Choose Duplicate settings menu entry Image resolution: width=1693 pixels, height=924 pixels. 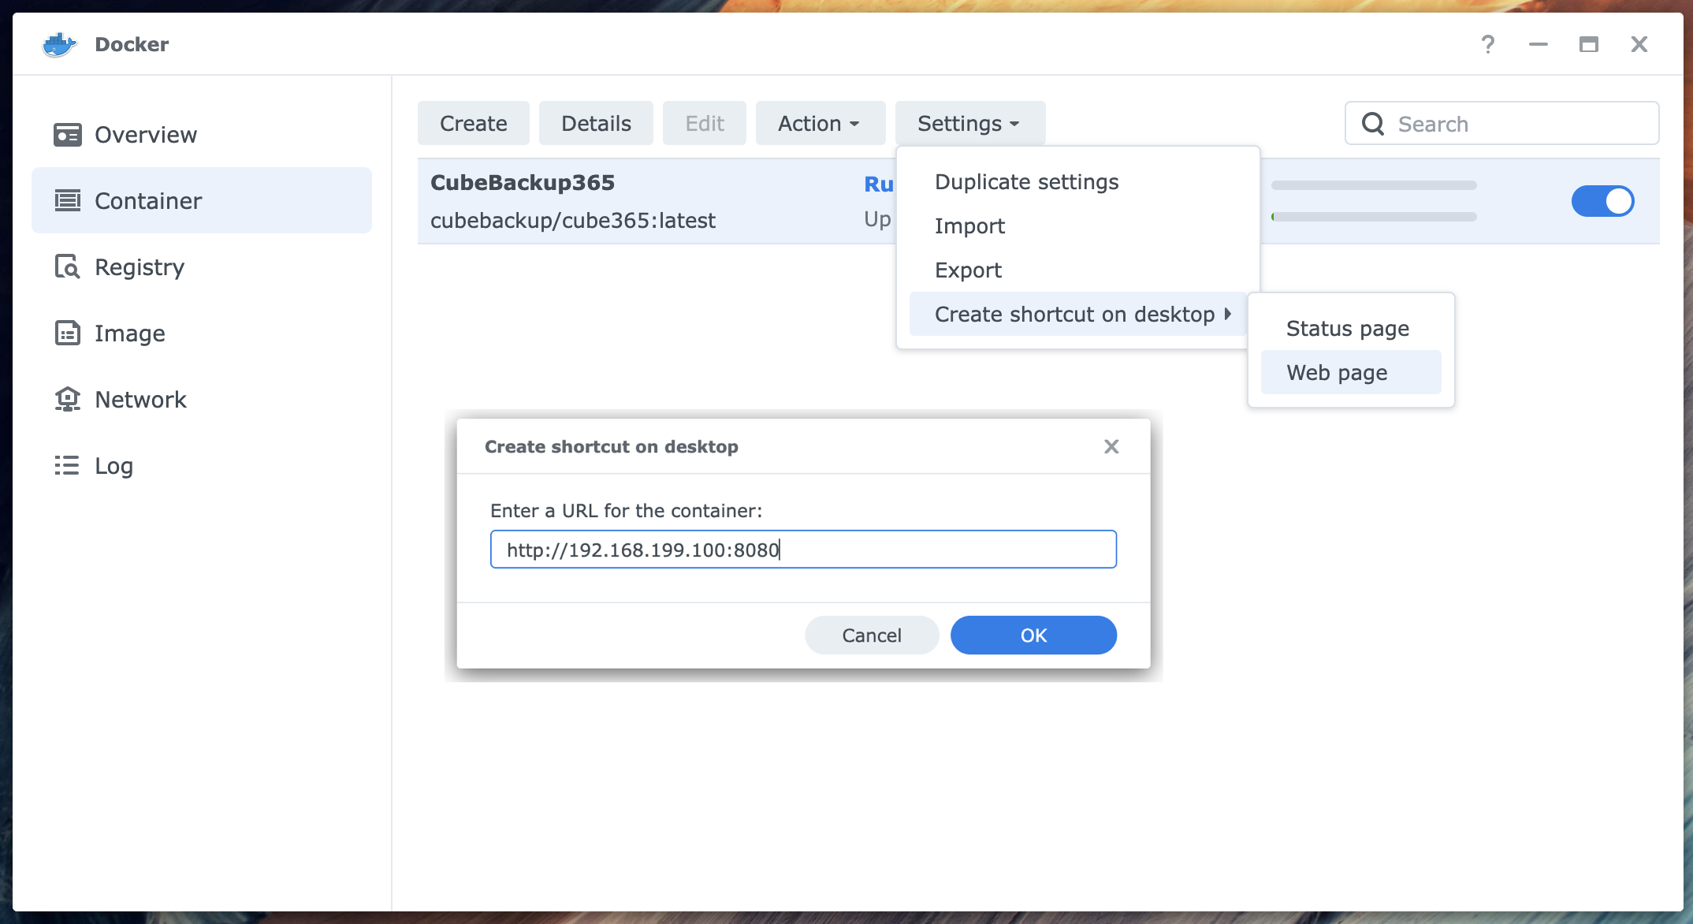[1077, 182]
